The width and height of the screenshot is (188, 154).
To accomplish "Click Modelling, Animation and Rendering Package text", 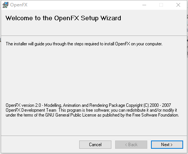I will (x=84, y=105).
